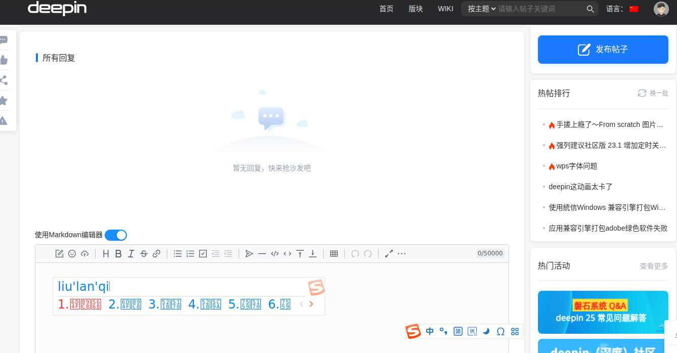Screen dimensions: 677x353
Task: Open the user avatar menu
Action: click(x=661, y=9)
